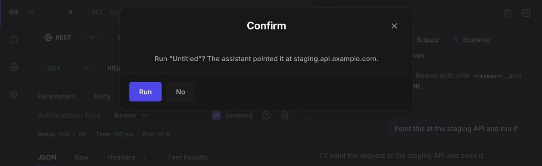Open the link icon in the top-left sidebar

click(x=14, y=12)
